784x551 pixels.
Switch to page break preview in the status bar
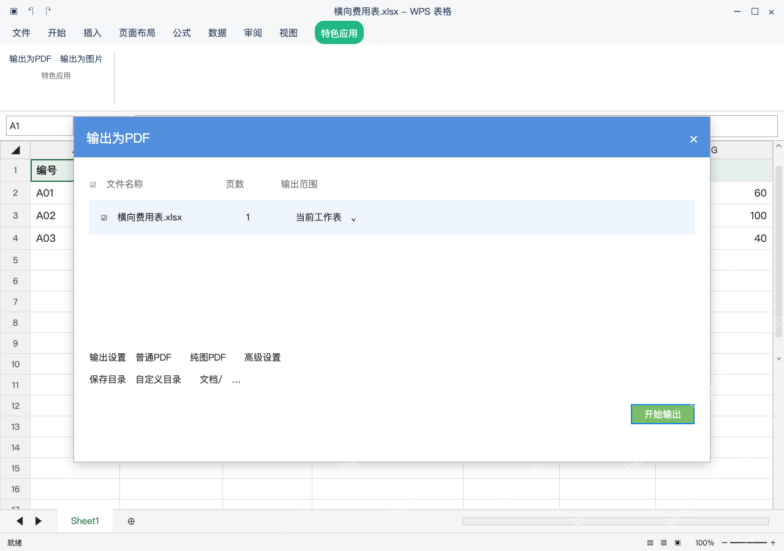tap(677, 542)
